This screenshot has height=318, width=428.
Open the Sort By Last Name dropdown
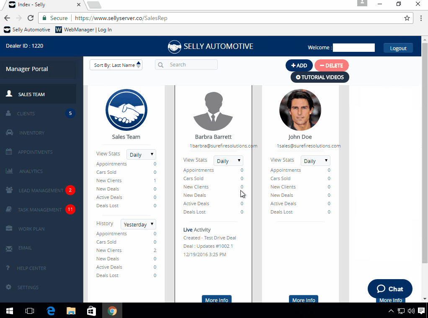click(x=116, y=65)
